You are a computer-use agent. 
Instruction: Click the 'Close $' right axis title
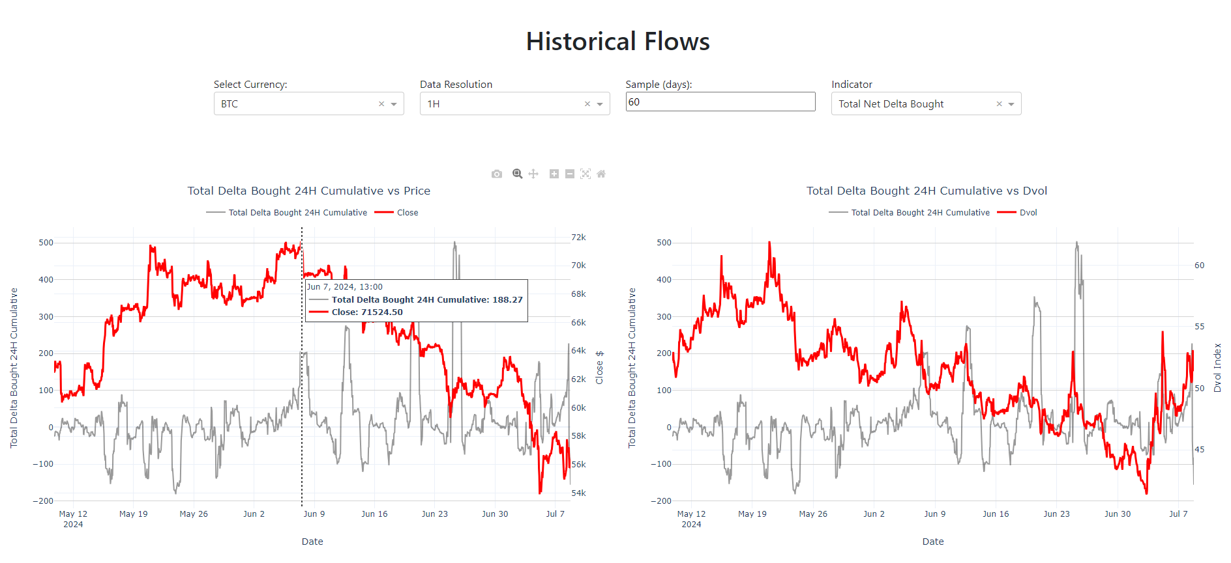[x=599, y=368]
